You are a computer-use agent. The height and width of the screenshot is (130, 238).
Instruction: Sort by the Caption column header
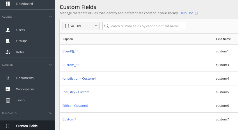pos(68,39)
